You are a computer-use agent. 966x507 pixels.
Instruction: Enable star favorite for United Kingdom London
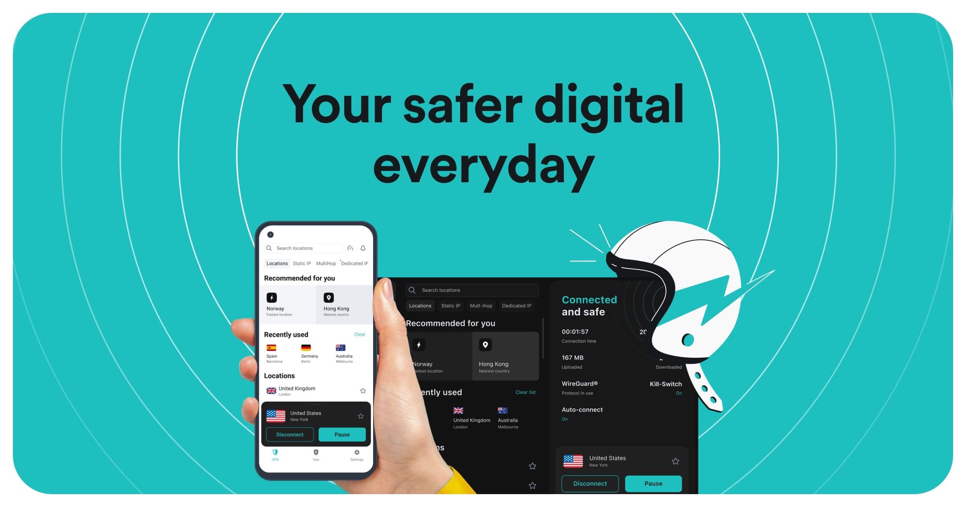pos(363,391)
